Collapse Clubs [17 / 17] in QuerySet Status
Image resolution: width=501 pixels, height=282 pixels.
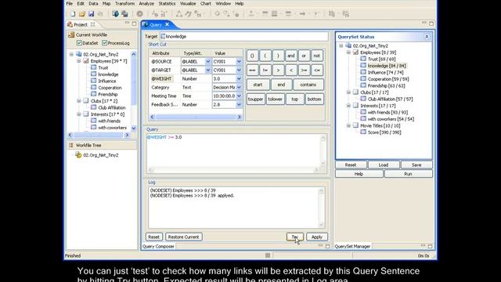pyautogui.click(x=348, y=92)
